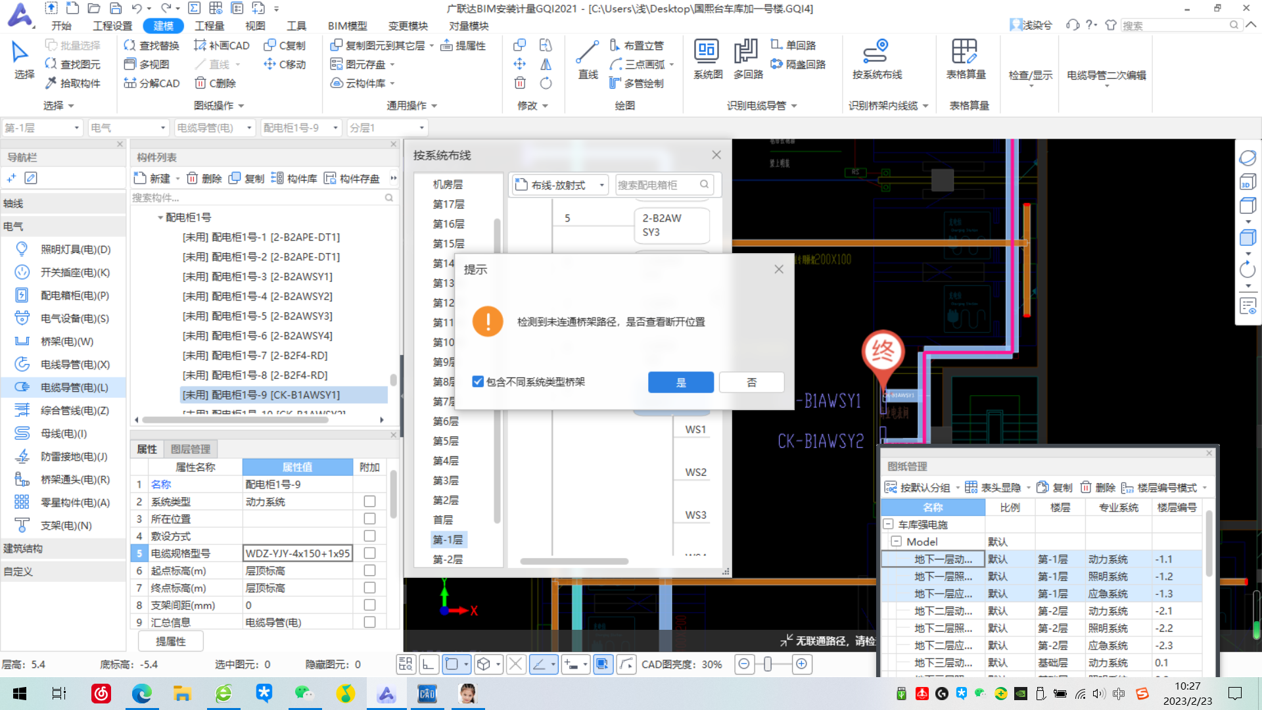Viewport: 1262px width, 710px height.
Task: Check the 附加 box for 电缆规格型号
Action: (x=369, y=554)
